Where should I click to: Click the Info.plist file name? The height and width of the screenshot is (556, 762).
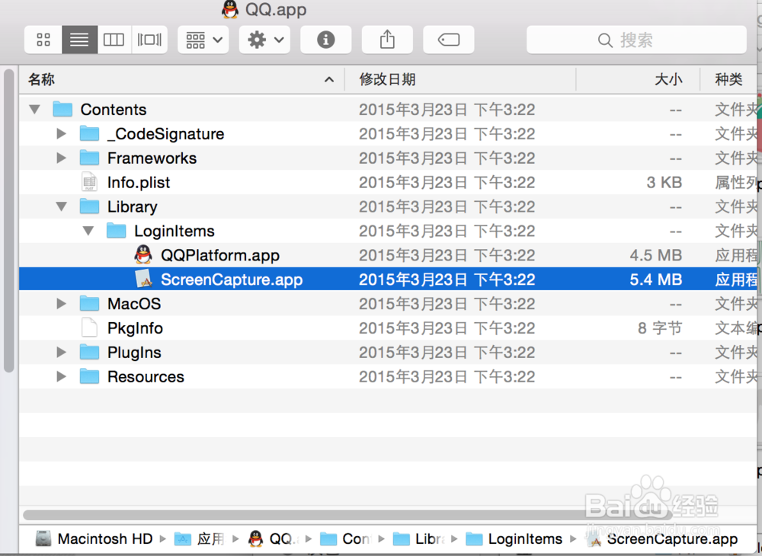click(x=139, y=183)
